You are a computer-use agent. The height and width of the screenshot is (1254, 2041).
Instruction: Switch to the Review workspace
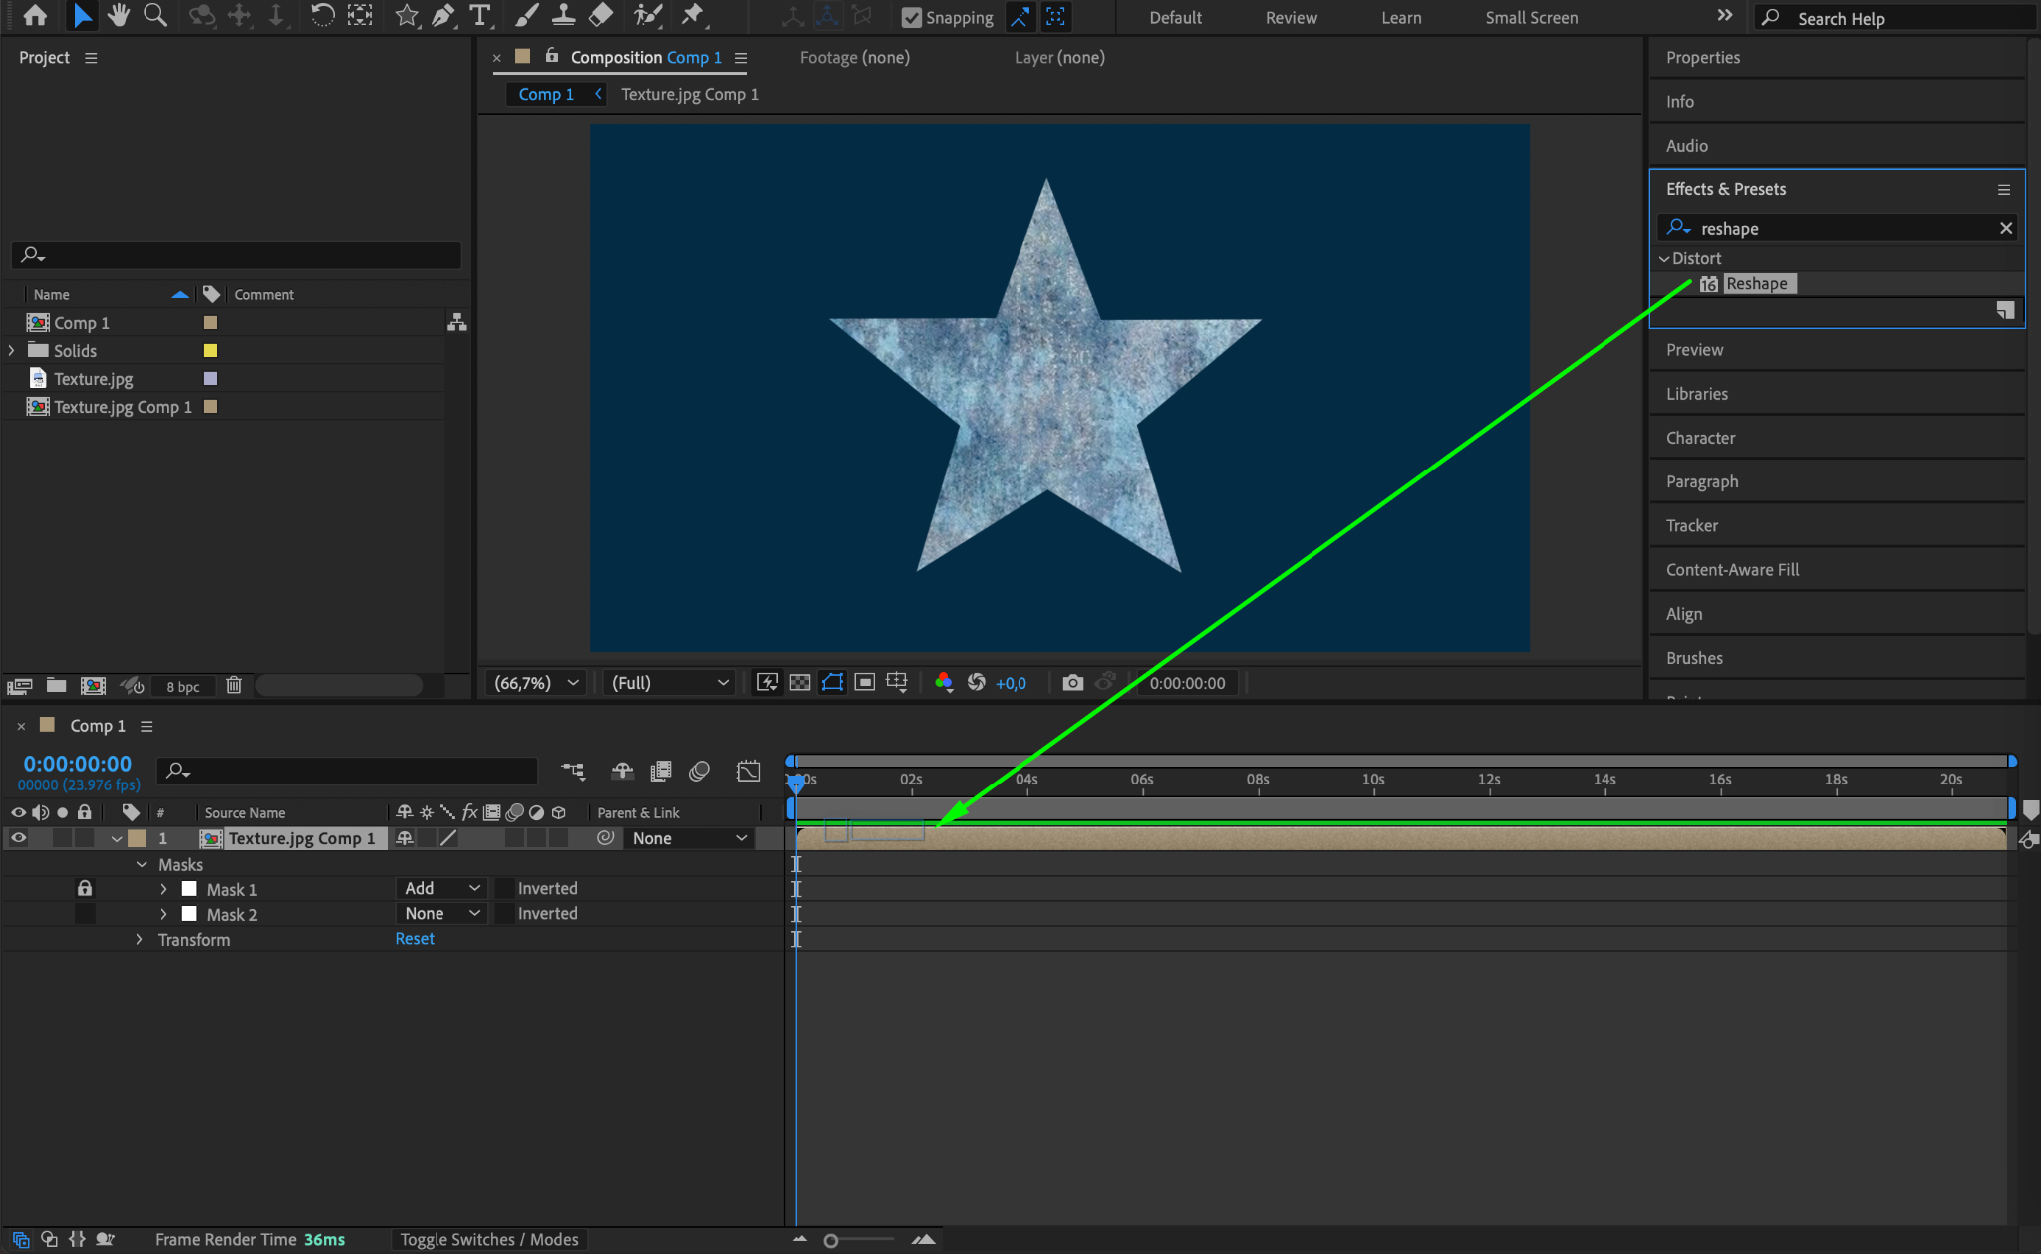click(1291, 18)
